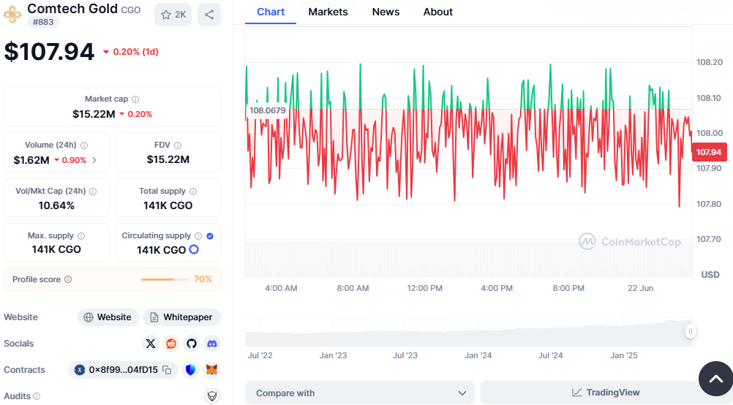
Task: Click the Circulating supply info icon
Action: tap(198, 236)
